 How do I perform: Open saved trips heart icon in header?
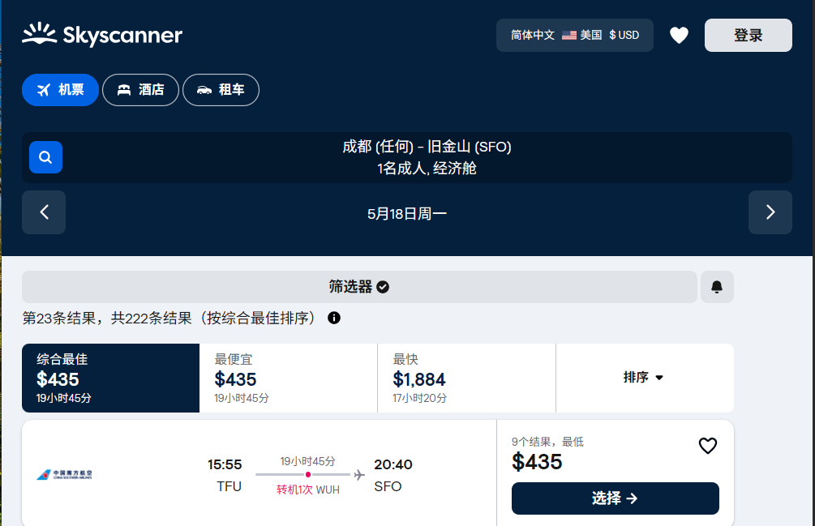point(679,36)
